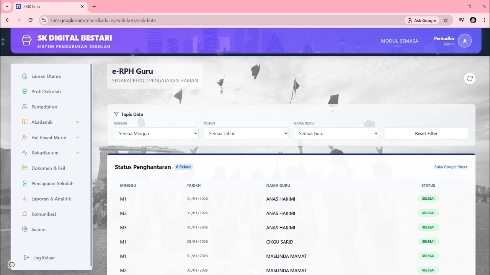Click Status Penghantaran heading
Screen dimensions: 490x275
(143, 167)
